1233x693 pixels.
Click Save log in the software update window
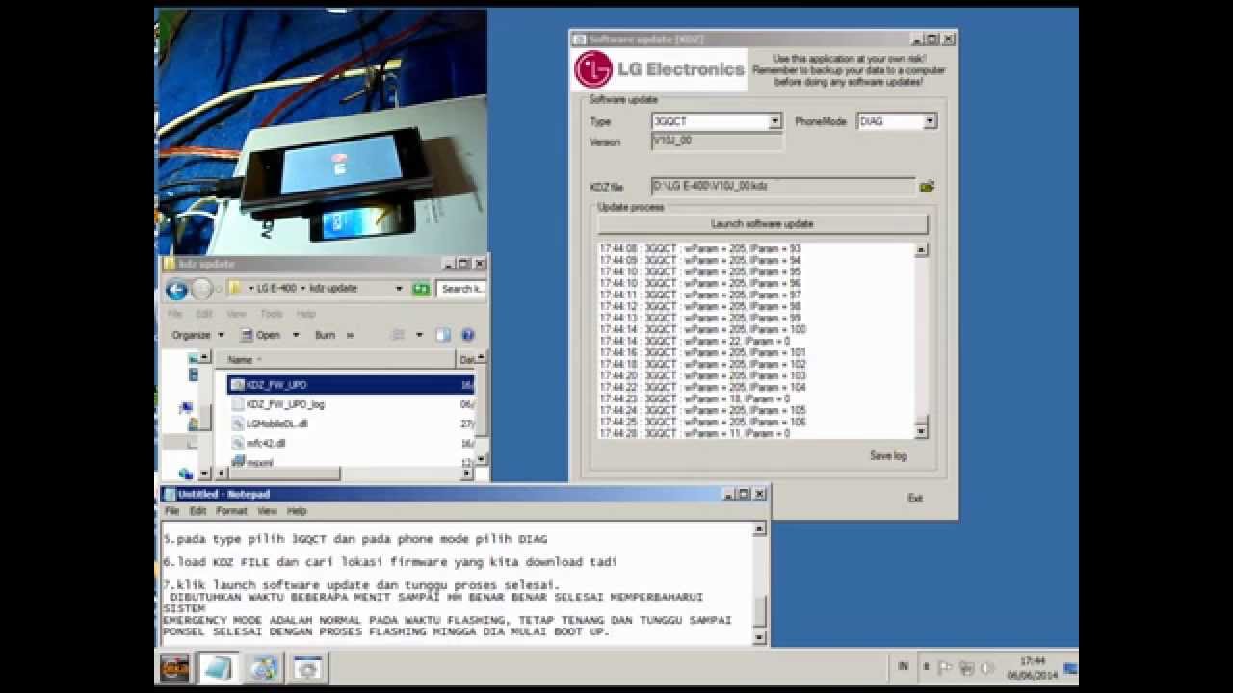(x=887, y=456)
